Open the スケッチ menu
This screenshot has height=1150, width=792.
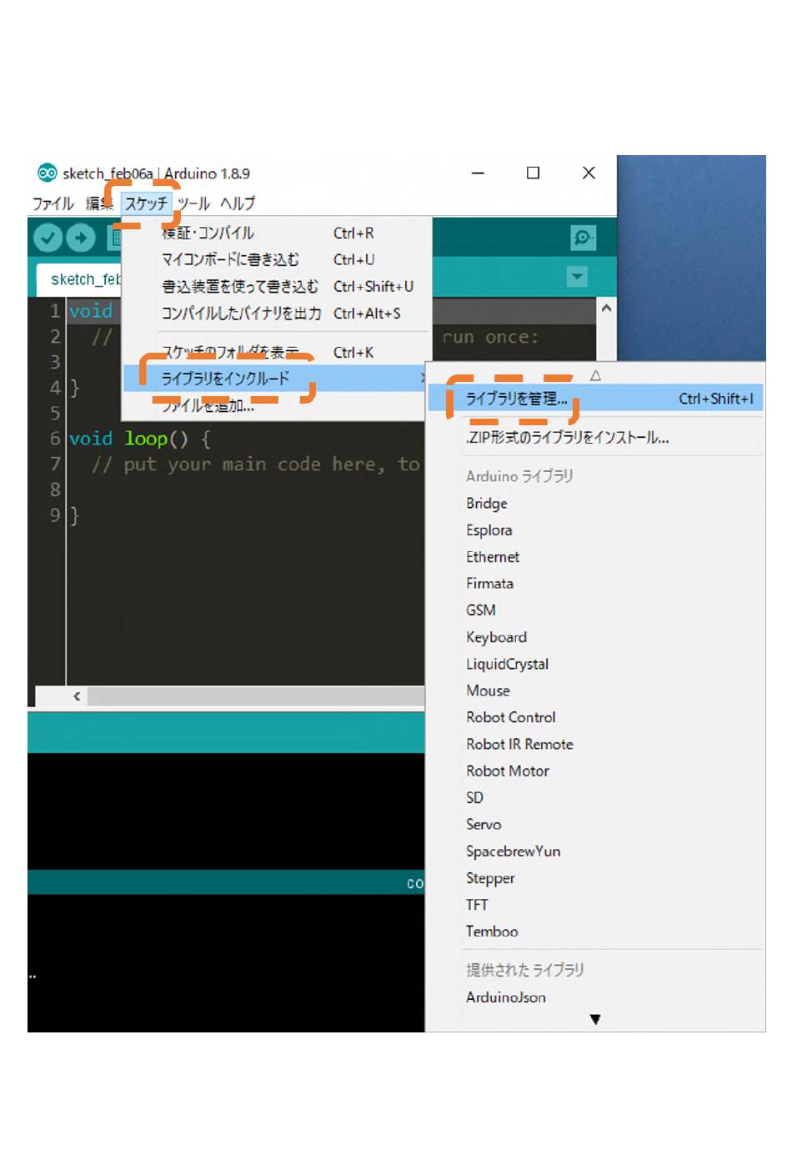pyautogui.click(x=146, y=203)
